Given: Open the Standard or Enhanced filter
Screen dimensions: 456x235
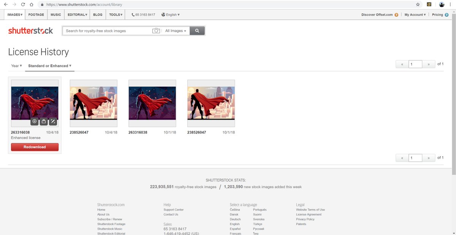Looking at the screenshot, I should [50, 66].
